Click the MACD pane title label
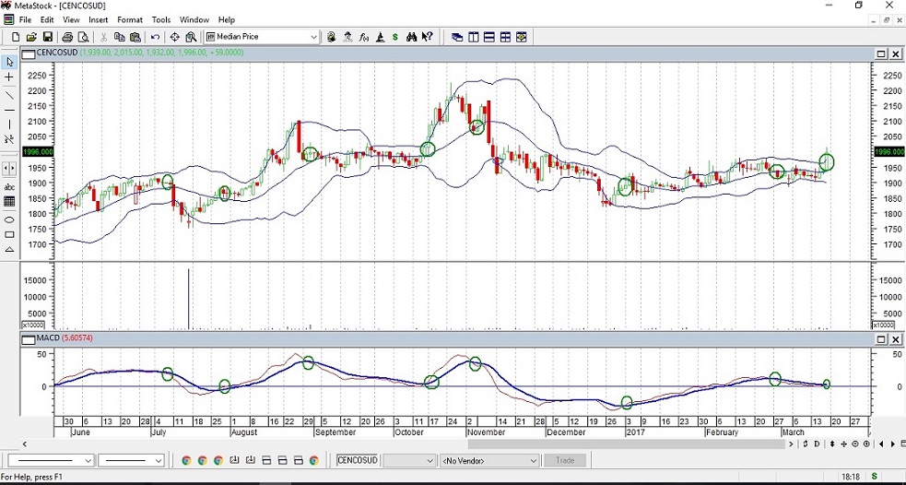Viewport: 906px width, 485px height. [48, 337]
